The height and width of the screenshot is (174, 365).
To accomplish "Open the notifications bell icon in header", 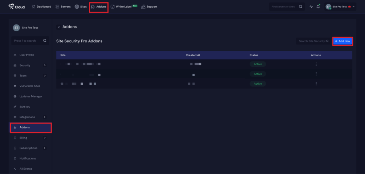I will click(x=318, y=7).
